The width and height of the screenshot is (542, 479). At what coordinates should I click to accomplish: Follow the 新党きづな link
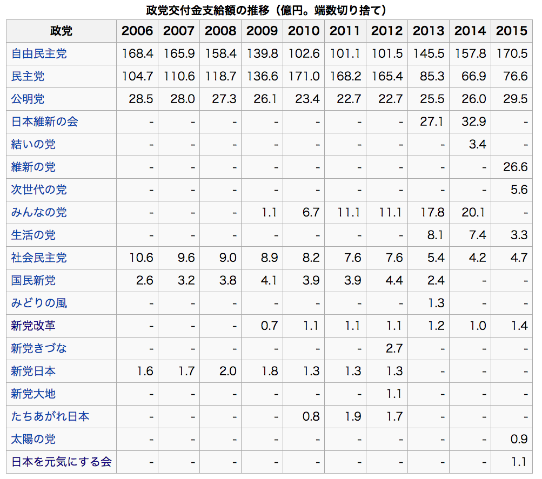coord(39,348)
